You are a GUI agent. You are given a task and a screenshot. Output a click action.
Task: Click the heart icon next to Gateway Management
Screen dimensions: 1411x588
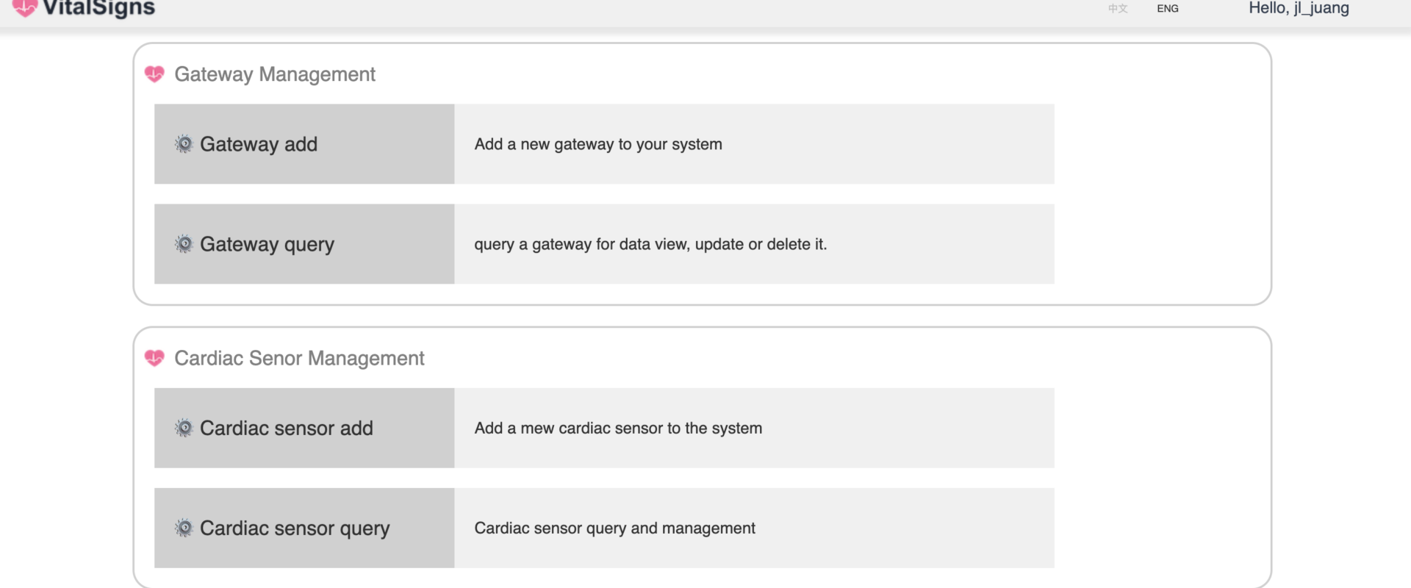coord(154,74)
